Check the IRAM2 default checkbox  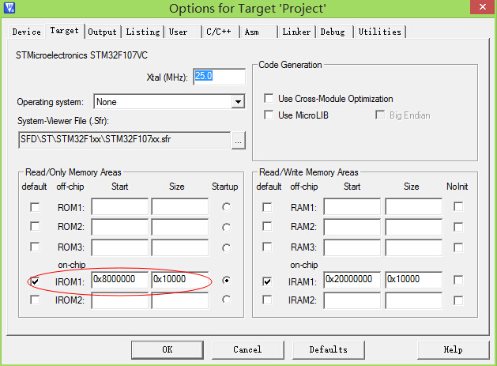point(267,300)
